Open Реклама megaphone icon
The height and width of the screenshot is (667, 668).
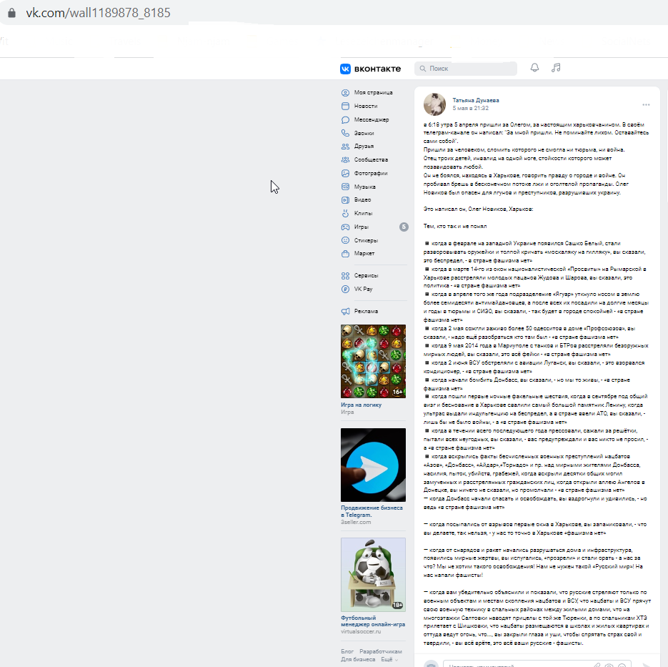click(346, 312)
